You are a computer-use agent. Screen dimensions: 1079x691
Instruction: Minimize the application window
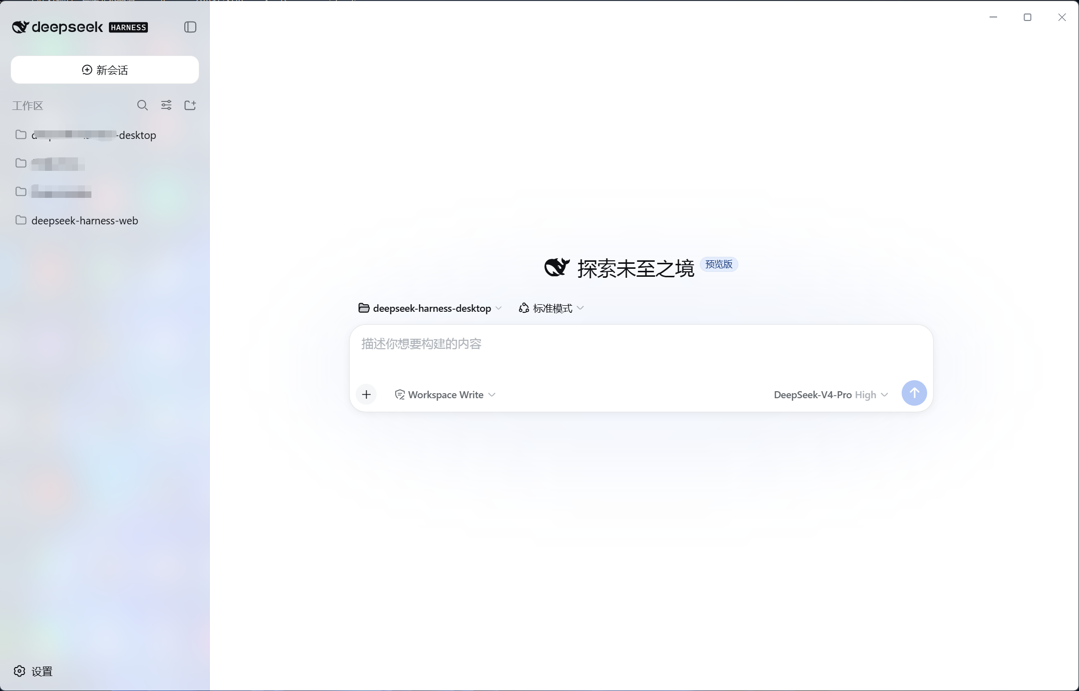pyautogui.click(x=993, y=17)
